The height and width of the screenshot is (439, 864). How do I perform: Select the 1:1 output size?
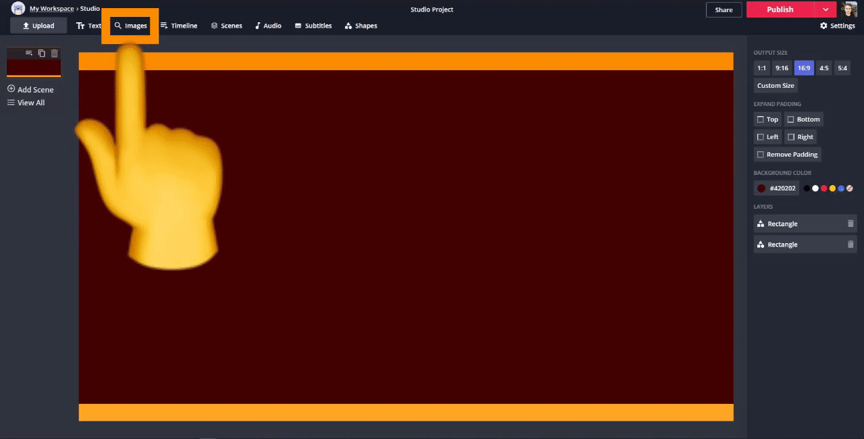pyautogui.click(x=761, y=68)
